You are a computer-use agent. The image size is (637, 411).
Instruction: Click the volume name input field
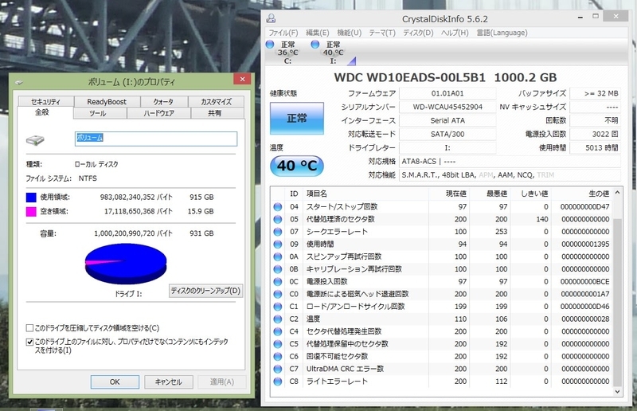tap(156, 139)
